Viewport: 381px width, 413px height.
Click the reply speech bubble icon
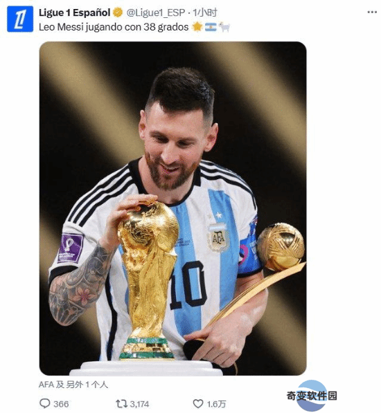coord(44,403)
